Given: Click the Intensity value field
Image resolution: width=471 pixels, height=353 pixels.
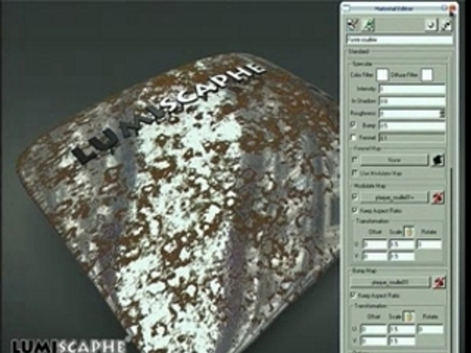Looking at the screenshot, I should click(412, 89).
